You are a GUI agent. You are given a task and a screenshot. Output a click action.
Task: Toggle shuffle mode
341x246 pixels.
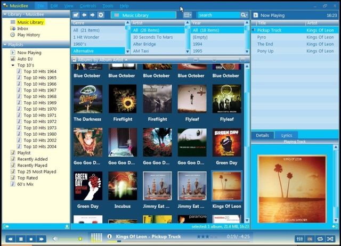point(330,239)
